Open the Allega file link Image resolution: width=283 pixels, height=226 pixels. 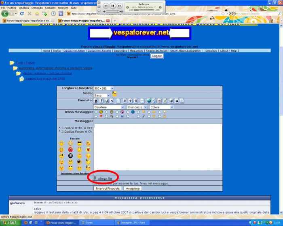pos(105,179)
